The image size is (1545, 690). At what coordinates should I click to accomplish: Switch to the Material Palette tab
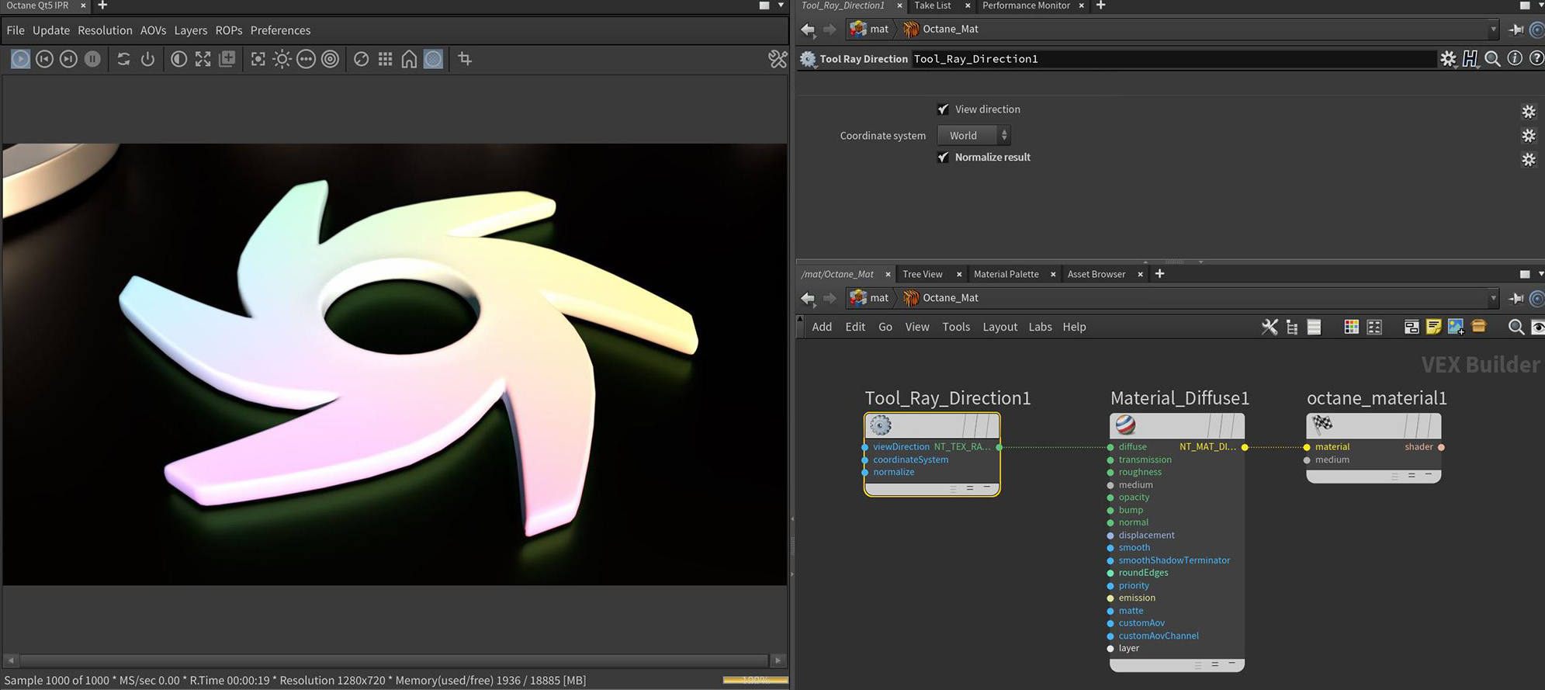1006,274
